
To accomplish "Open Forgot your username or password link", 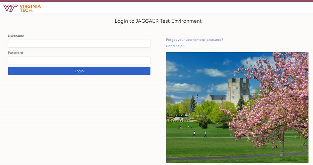I will [194, 40].
